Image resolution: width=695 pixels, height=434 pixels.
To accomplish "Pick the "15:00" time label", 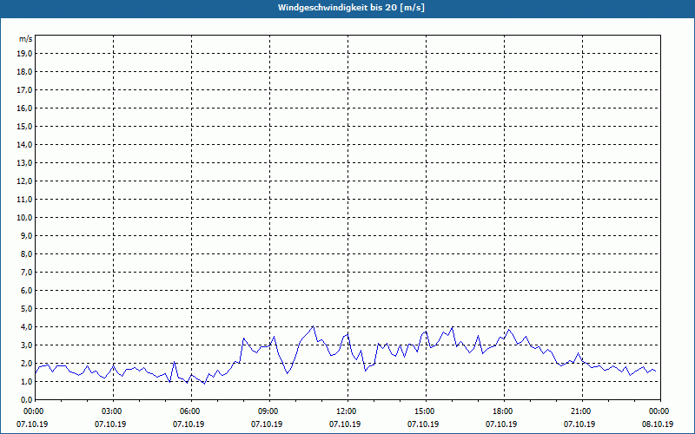I will tap(424, 411).
